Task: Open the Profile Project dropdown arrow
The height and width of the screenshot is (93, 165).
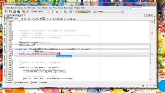Action: pyautogui.click(x=73, y=12)
